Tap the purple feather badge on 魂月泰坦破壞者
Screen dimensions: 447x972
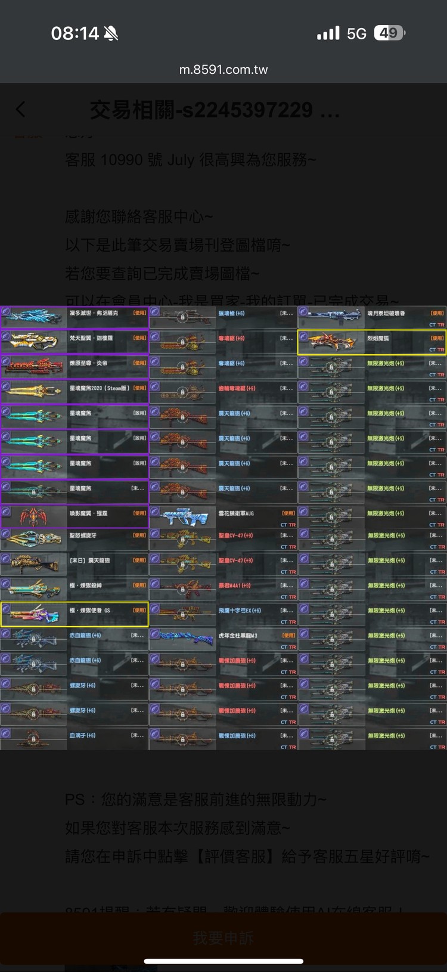click(303, 312)
